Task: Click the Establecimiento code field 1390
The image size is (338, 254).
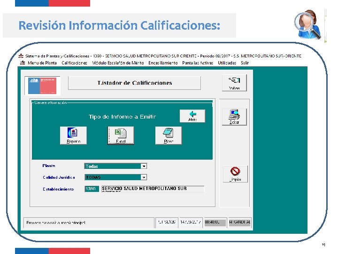Action: pyautogui.click(x=92, y=189)
